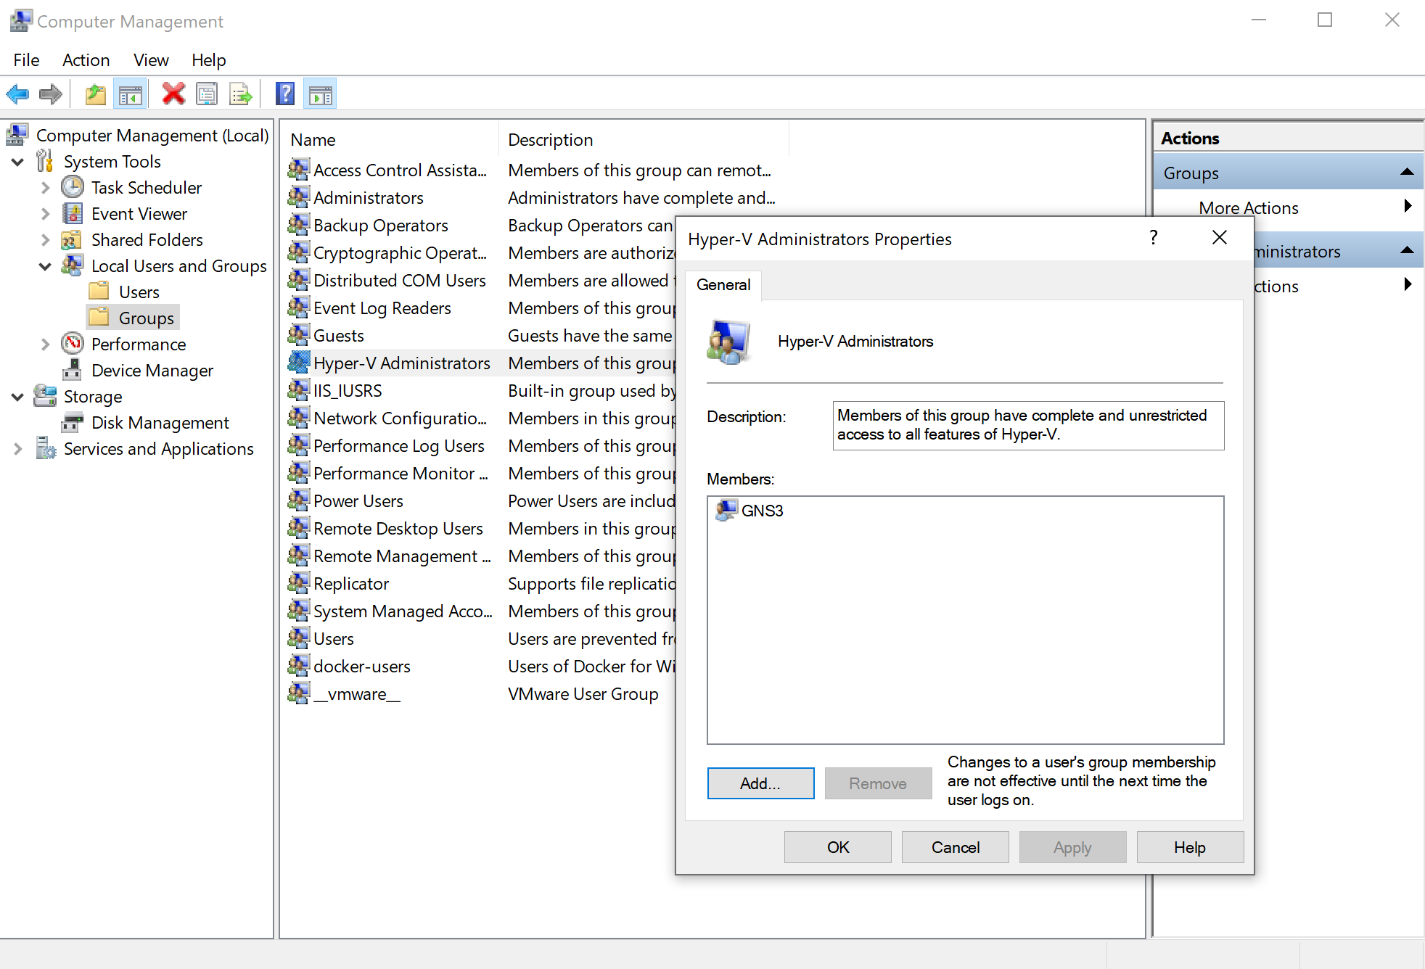
Task: Click inside the Description text field
Action: 1027,425
